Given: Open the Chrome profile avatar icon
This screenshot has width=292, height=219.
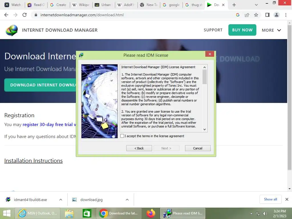Looking at the screenshot, I should pyautogui.click(x=277, y=15).
